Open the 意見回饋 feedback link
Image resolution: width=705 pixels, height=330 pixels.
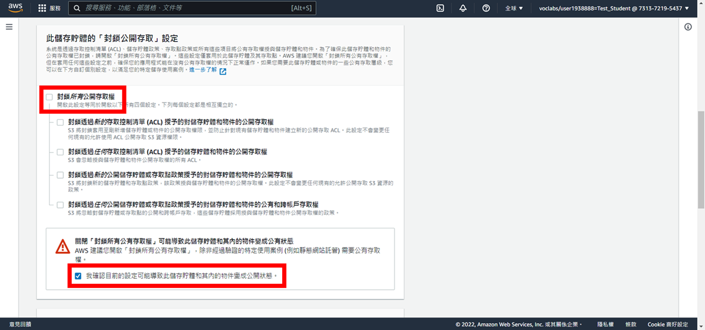(20, 324)
